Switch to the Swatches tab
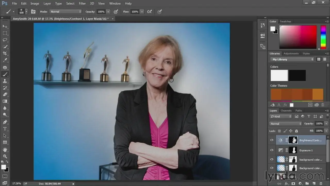This screenshot has height=186, width=330. pos(285,21)
